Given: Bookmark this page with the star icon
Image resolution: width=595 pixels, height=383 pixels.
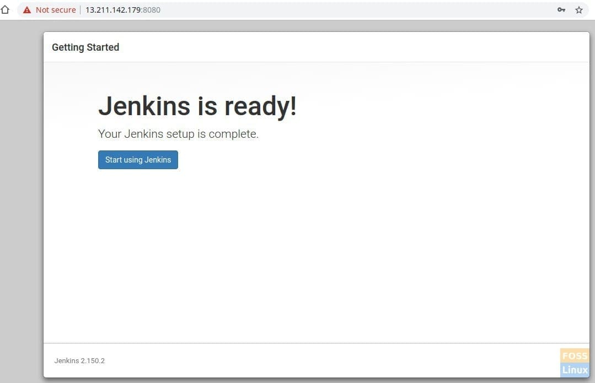Looking at the screenshot, I should click(578, 10).
